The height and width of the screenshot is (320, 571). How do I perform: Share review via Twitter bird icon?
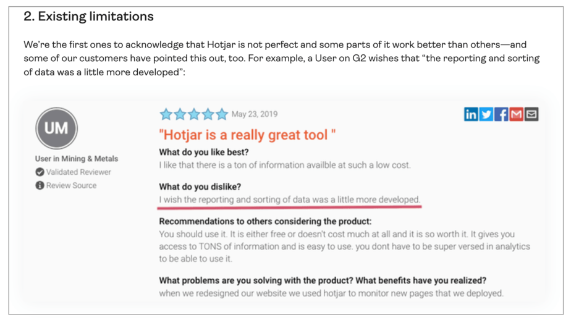(486, 114)
